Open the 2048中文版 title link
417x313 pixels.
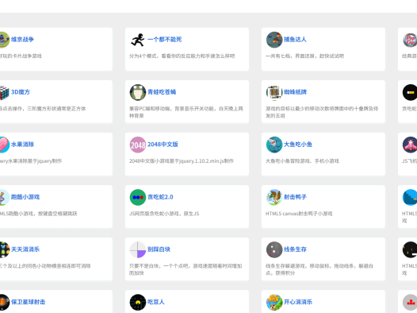coord(163,144)
